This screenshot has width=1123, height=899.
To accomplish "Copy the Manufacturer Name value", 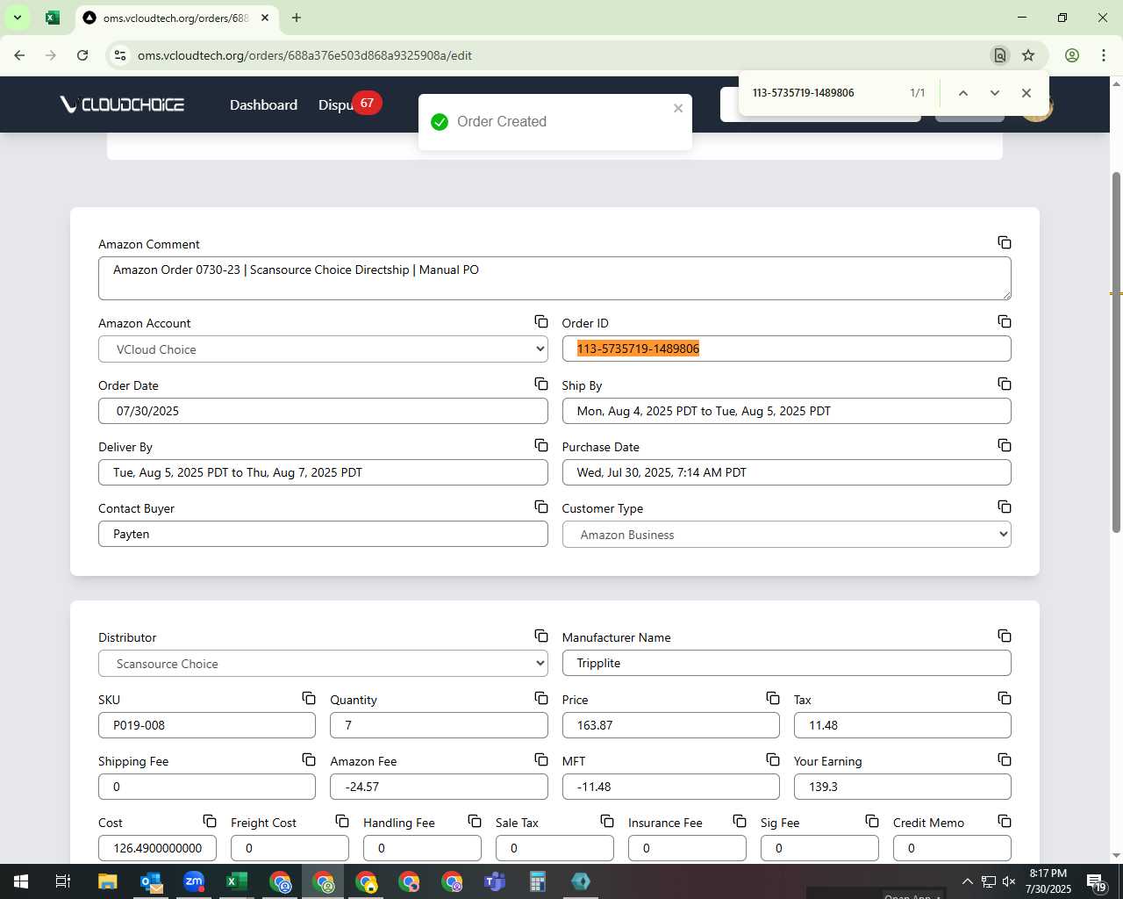I will 1005,636.
